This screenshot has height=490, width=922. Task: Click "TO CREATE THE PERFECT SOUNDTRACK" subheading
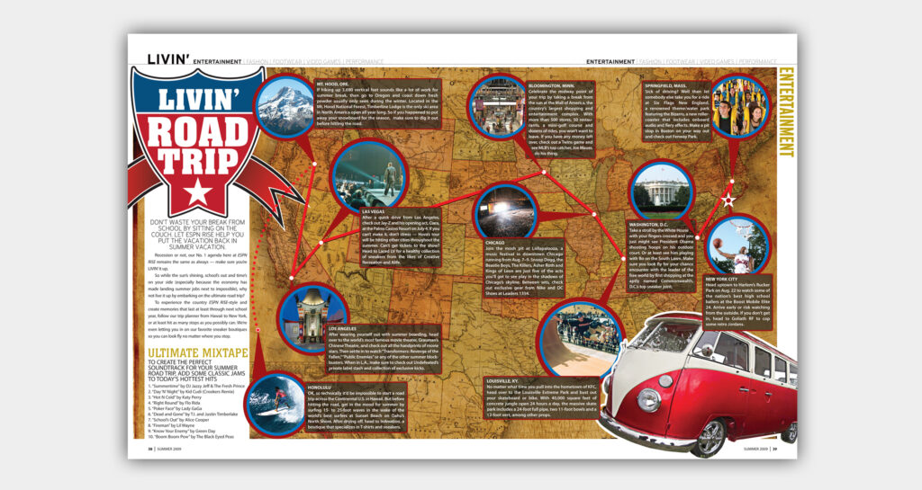(197, 371)
